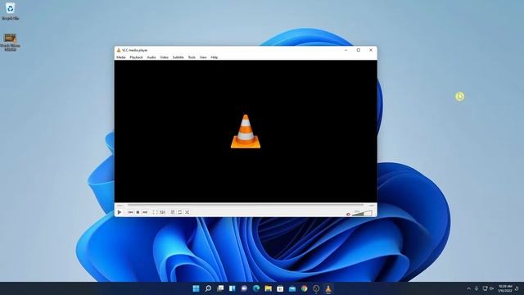Viewport: 524px width, 295px height.
Task: Click the Play button in VLC
Action: point(120,212)
